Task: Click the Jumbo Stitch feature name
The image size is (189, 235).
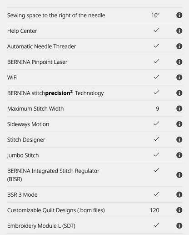Action: (x=23, y=155)
